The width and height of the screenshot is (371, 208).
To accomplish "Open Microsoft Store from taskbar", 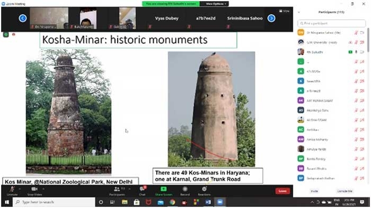I will (x=137, y=202).
